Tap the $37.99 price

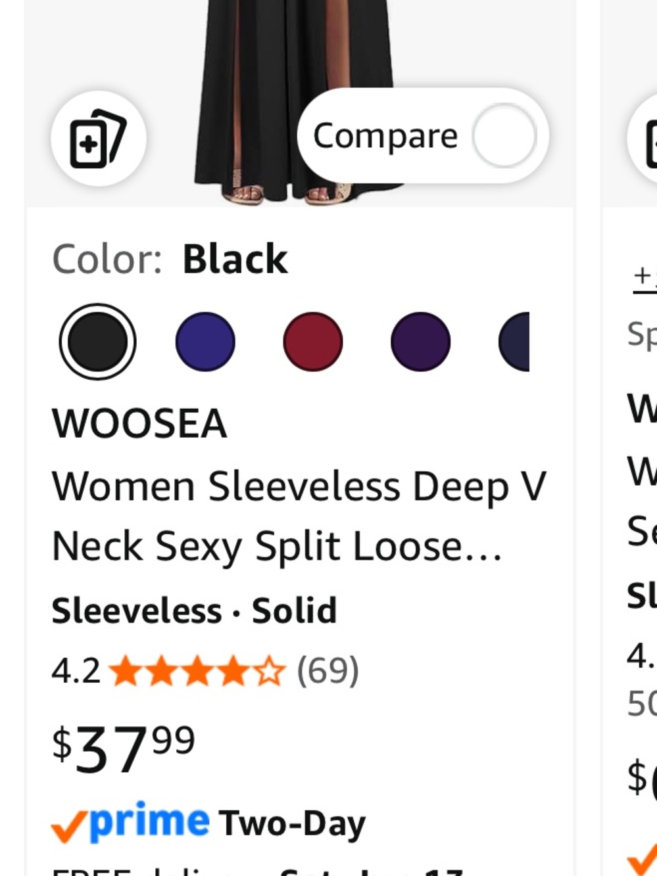coord(124,748)
